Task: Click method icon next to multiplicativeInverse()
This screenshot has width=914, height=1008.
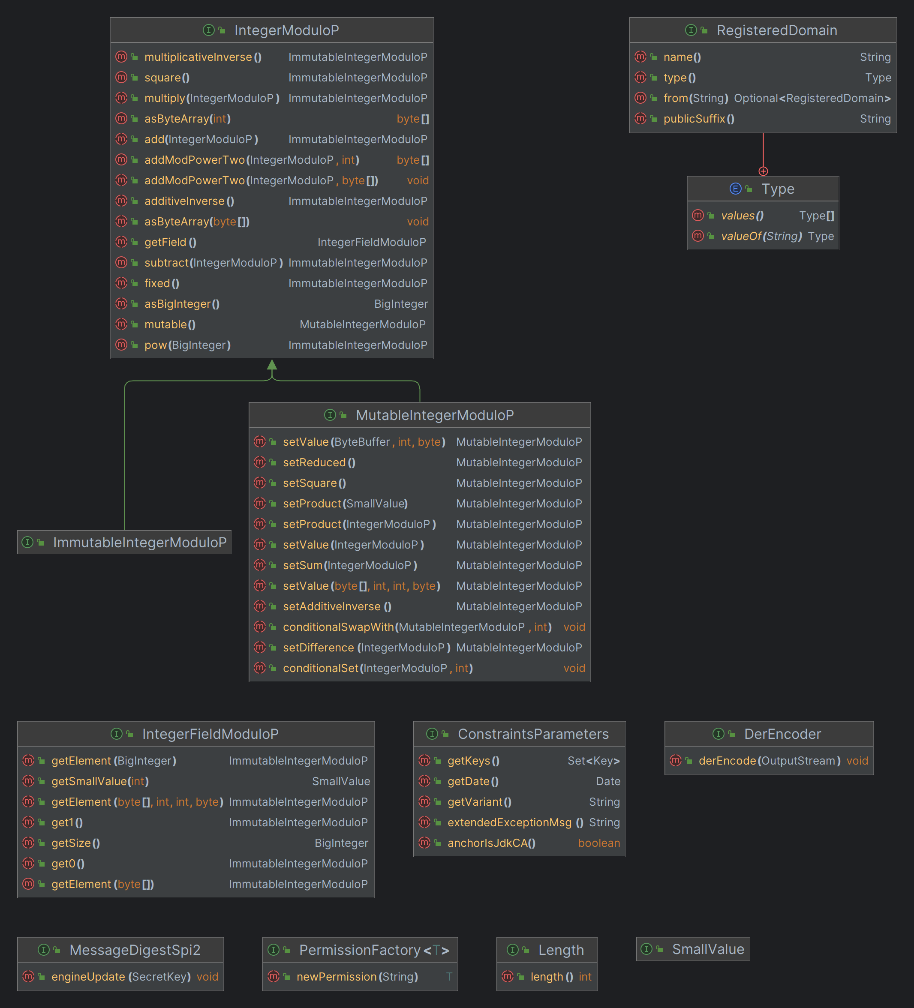Action: tap(121, 57)
